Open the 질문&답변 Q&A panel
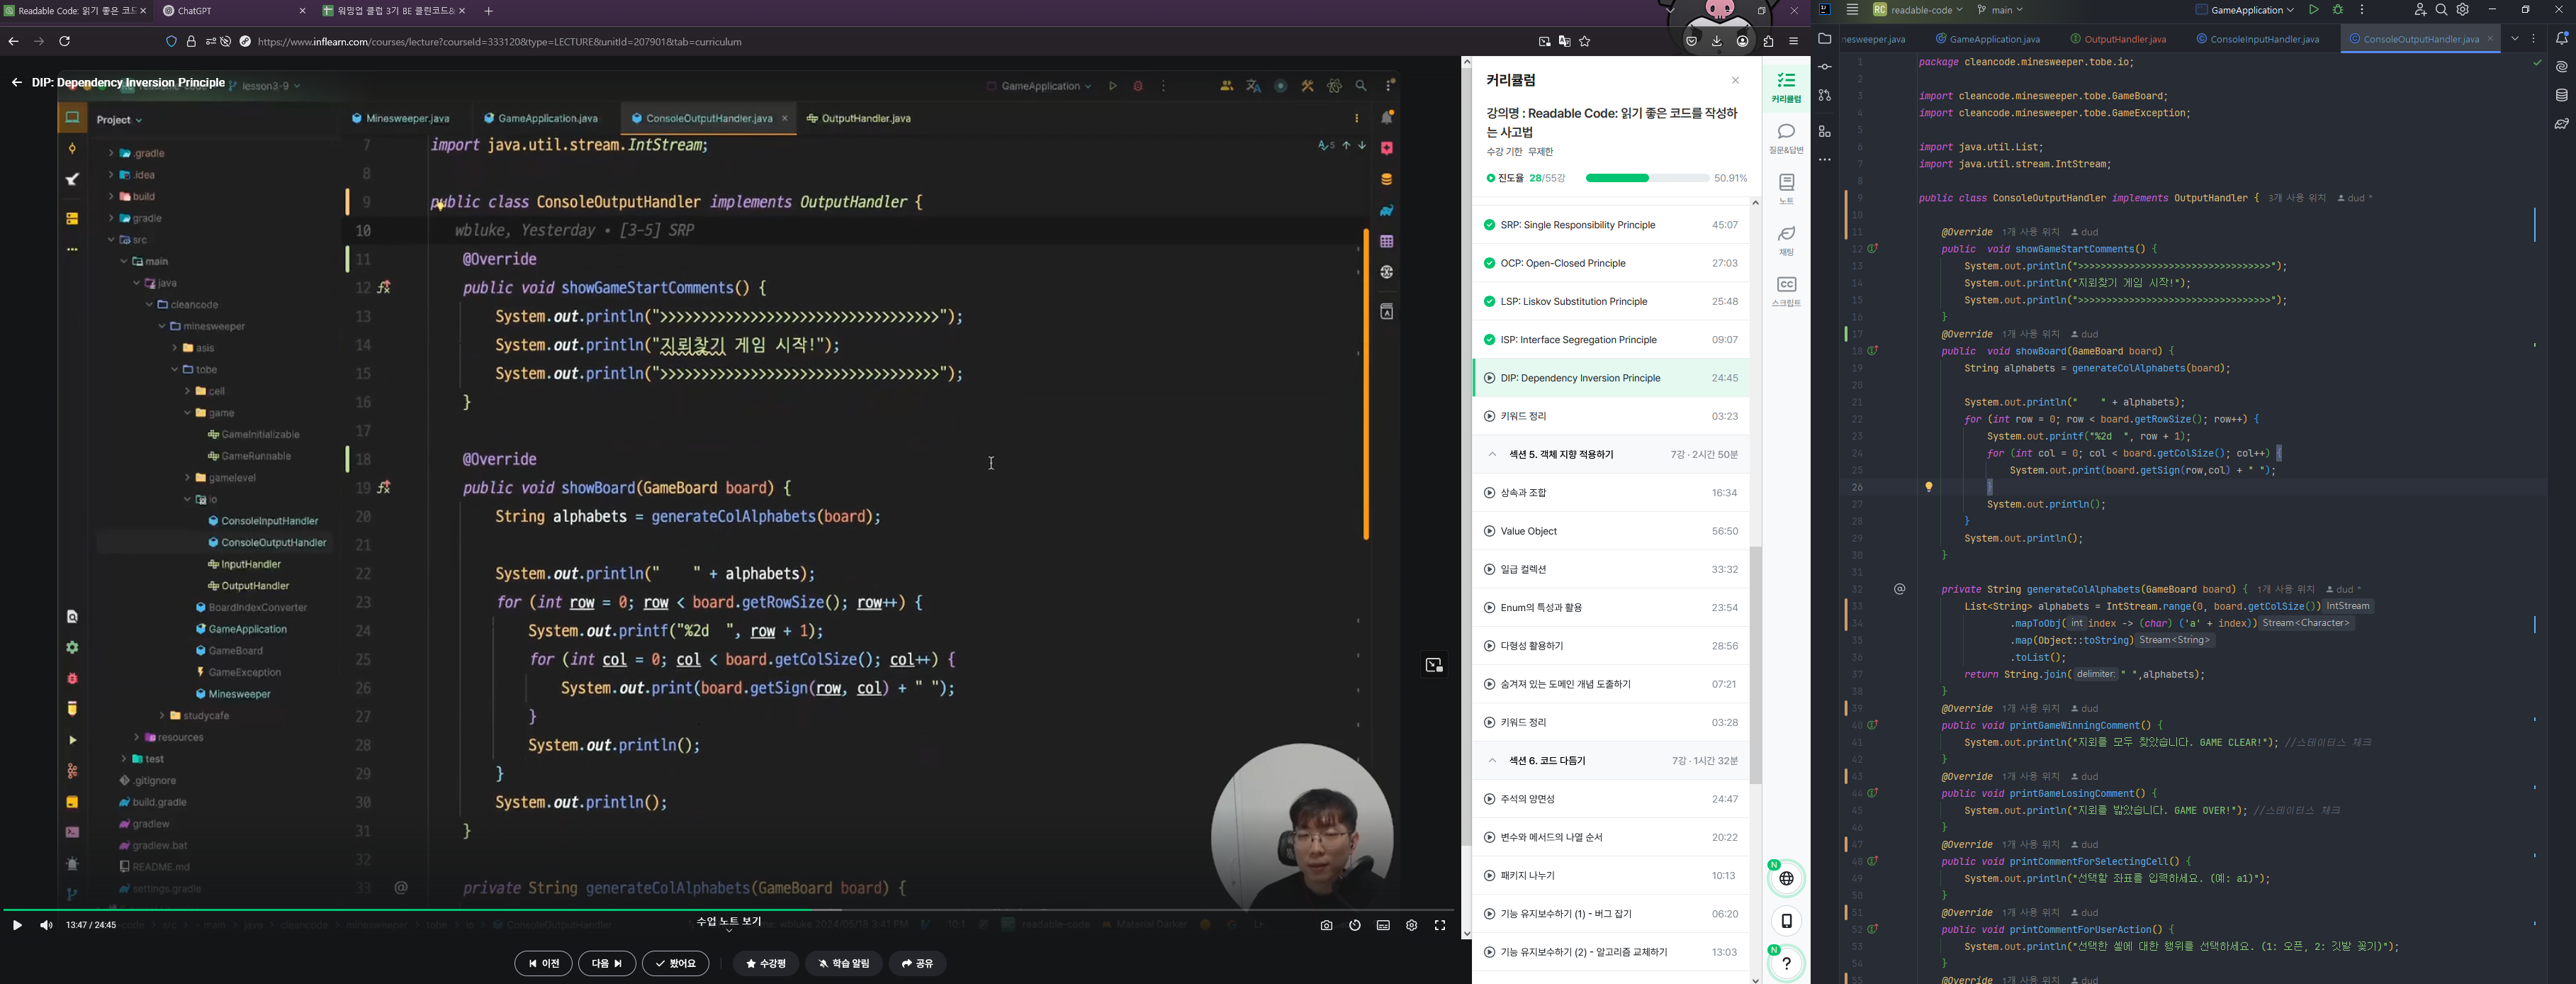Screen dimensions: 2576x984 click(x=1786, y=138)
